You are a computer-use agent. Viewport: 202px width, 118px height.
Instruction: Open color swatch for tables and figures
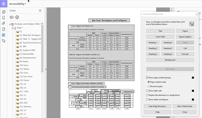pos(193,100)
